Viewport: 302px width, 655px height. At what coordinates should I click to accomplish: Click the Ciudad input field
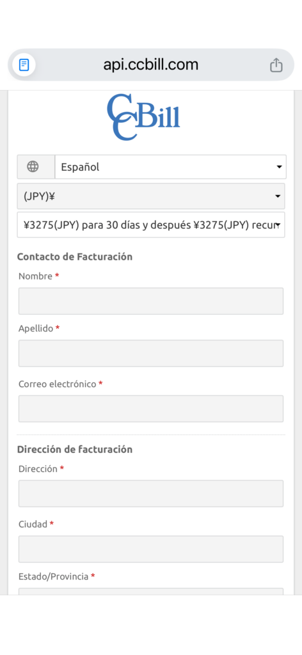[x=151, y=549]
